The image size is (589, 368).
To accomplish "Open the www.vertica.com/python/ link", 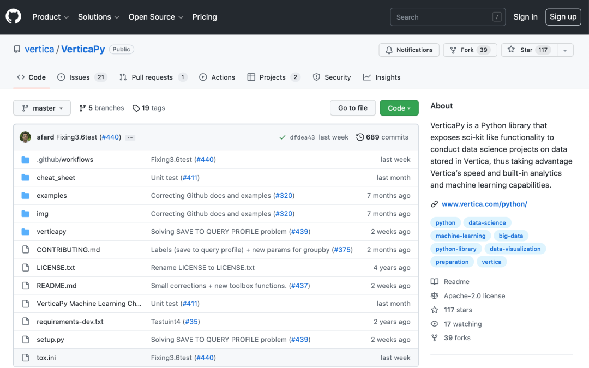I will pos(484,204).
